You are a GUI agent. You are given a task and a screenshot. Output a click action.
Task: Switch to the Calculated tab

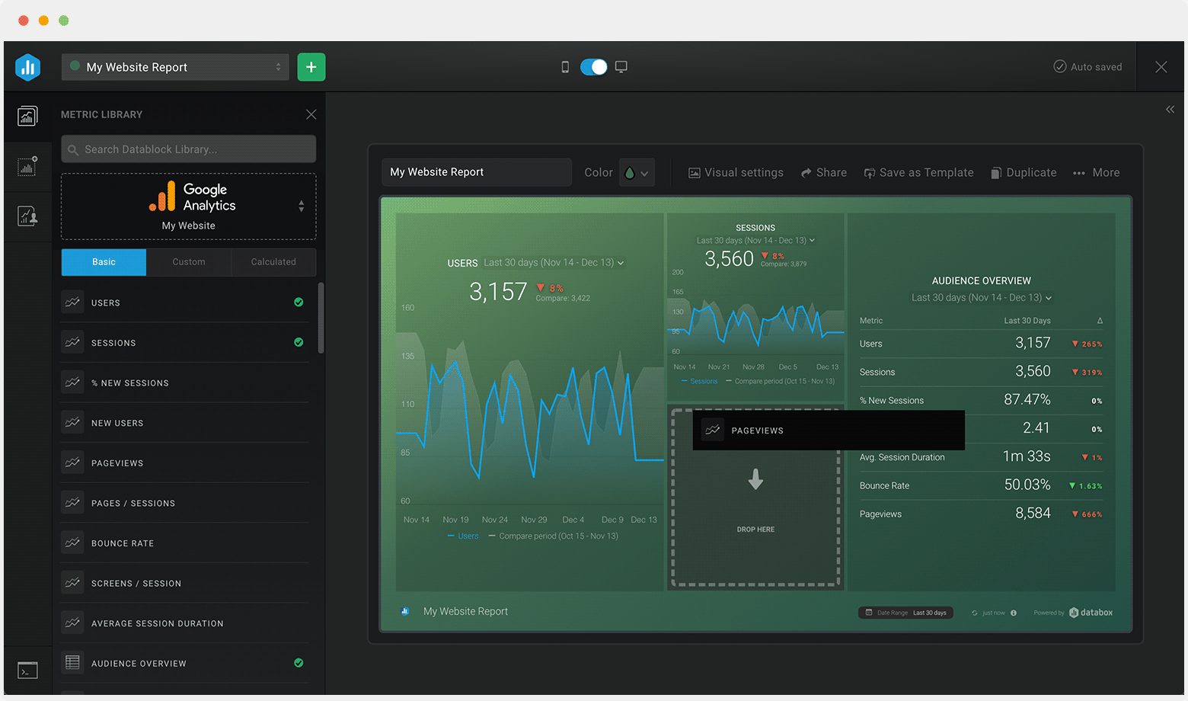point(273,262)
